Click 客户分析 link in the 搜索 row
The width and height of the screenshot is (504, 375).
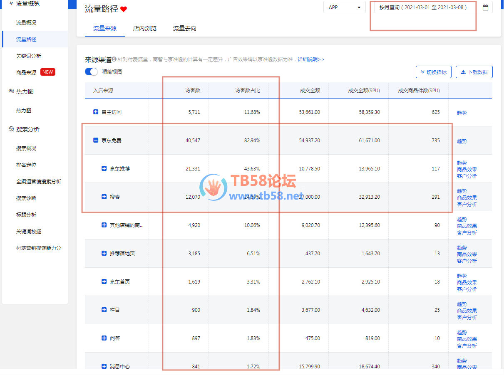coord(467,204)
